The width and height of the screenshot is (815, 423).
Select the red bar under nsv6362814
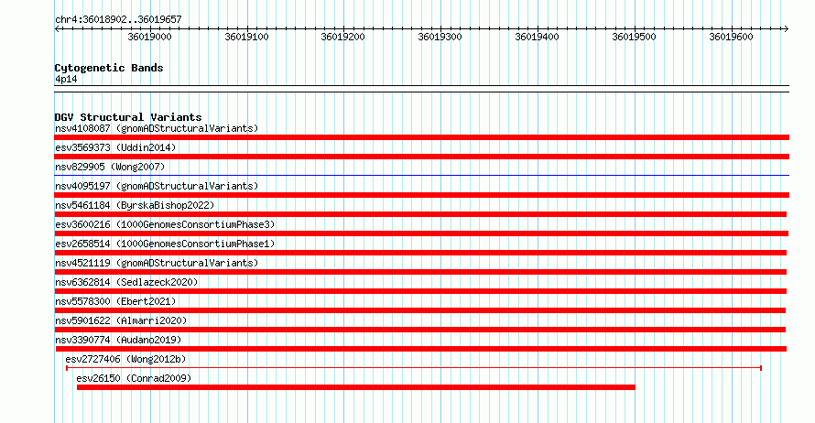(420, 291)
